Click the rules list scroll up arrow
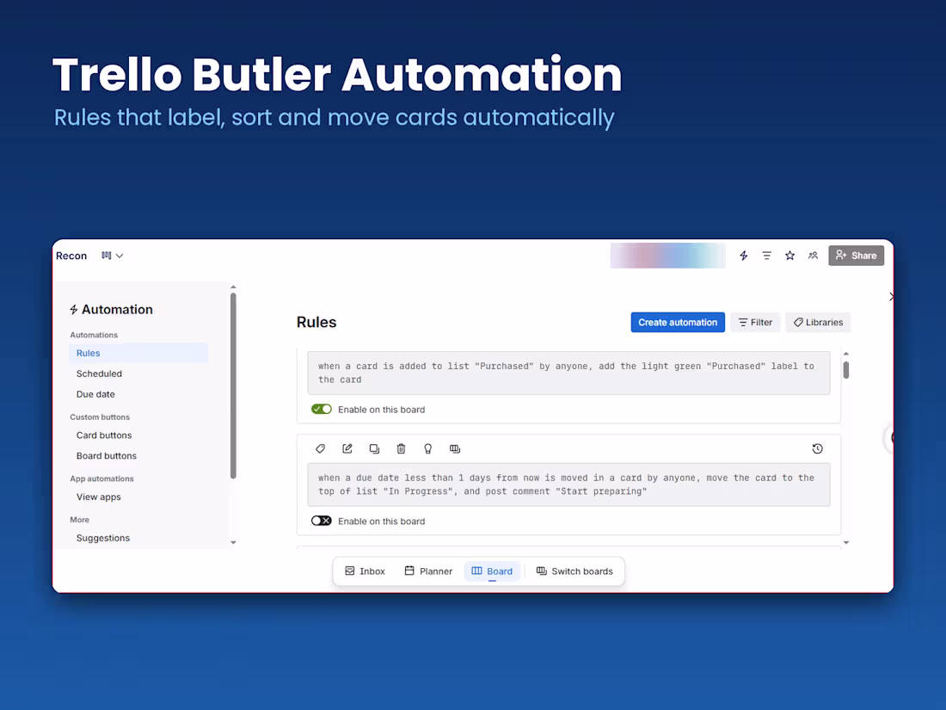Viewport: 946px width, 710px height. coord(846,354)
